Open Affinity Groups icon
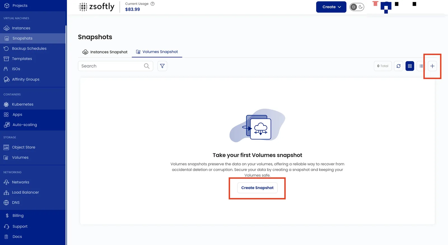 [x=6, y=79]
